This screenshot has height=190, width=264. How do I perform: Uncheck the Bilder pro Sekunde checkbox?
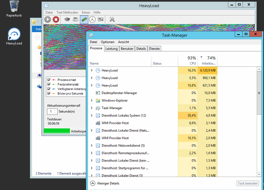point(49,93)
